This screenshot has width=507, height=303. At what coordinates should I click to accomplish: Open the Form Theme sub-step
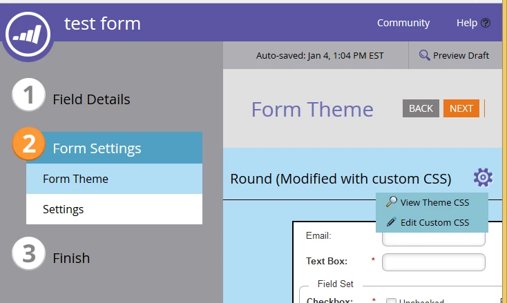click(x=114, y=179)
